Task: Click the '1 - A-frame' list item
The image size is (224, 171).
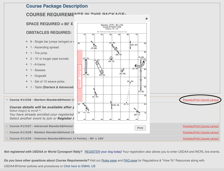Action: pos(38,64)
